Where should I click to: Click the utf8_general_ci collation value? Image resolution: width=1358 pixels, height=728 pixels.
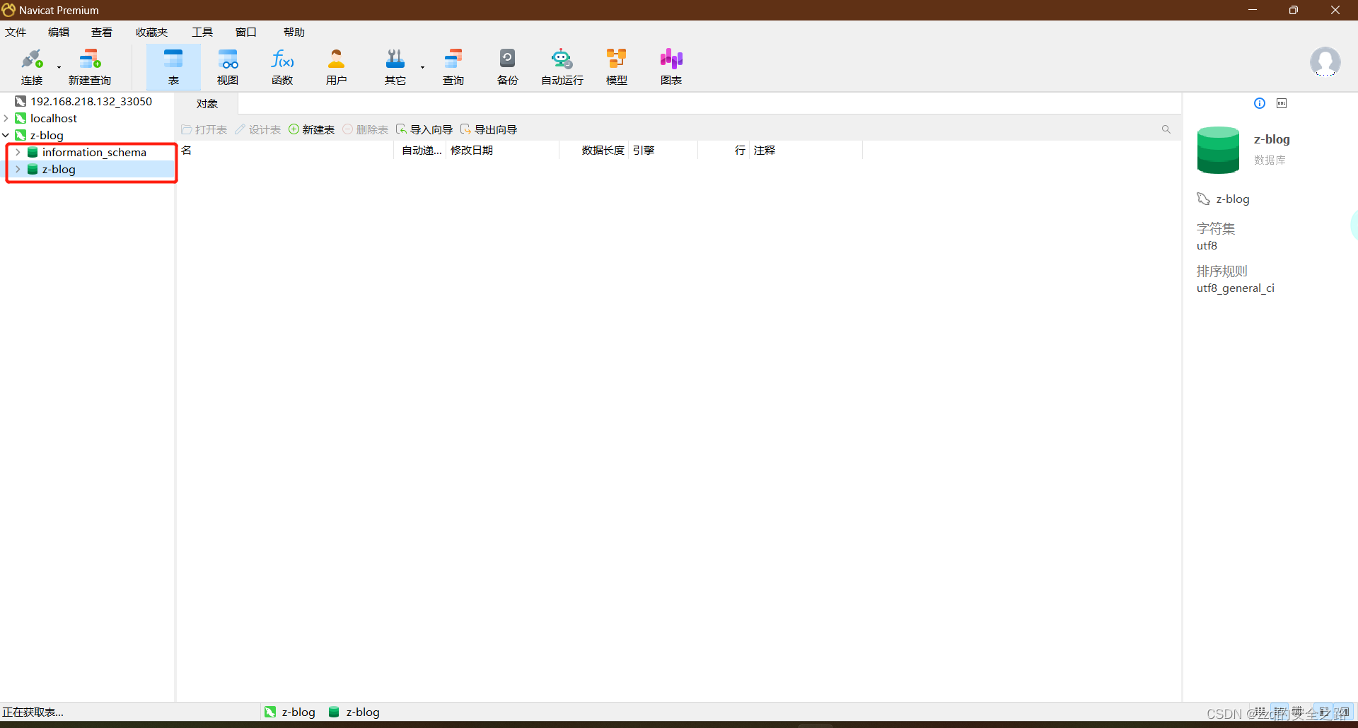[1235, 288]
